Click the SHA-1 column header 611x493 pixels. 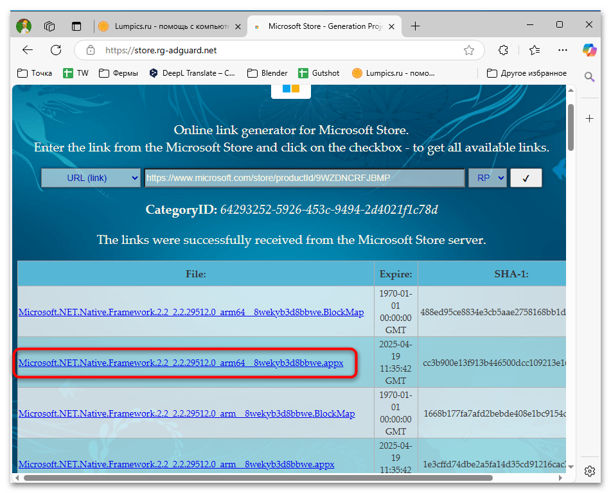pos(493,274)
